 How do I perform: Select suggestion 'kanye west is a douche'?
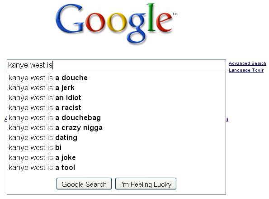click(116, 78)
